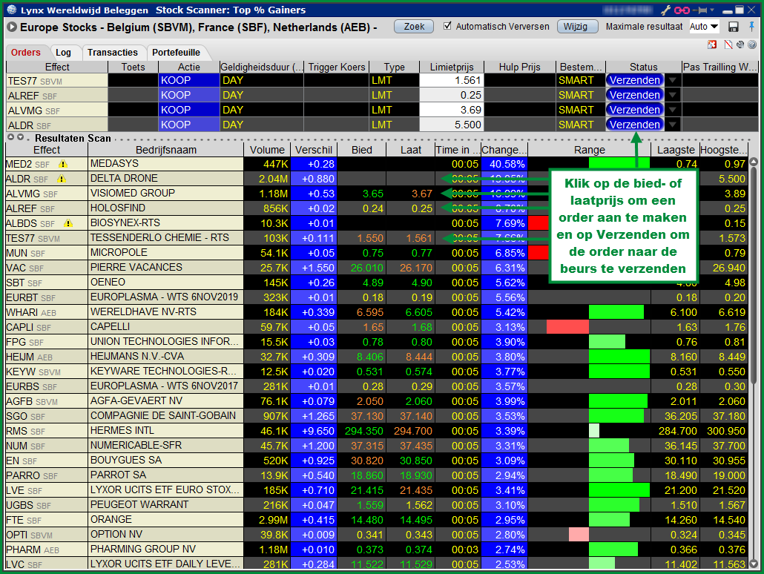Click the Zoek button
The width and height of the screenshot is (764, 574).
click(414, 26)
